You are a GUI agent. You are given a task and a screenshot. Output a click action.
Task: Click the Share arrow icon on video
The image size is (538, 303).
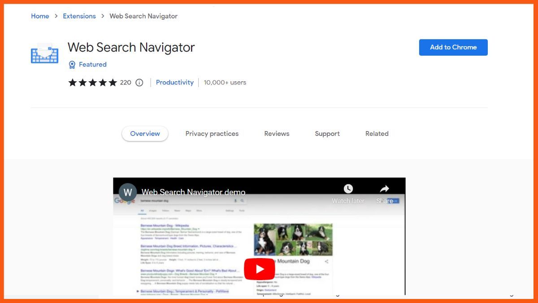pyautogui.click(x=385, y=189)
